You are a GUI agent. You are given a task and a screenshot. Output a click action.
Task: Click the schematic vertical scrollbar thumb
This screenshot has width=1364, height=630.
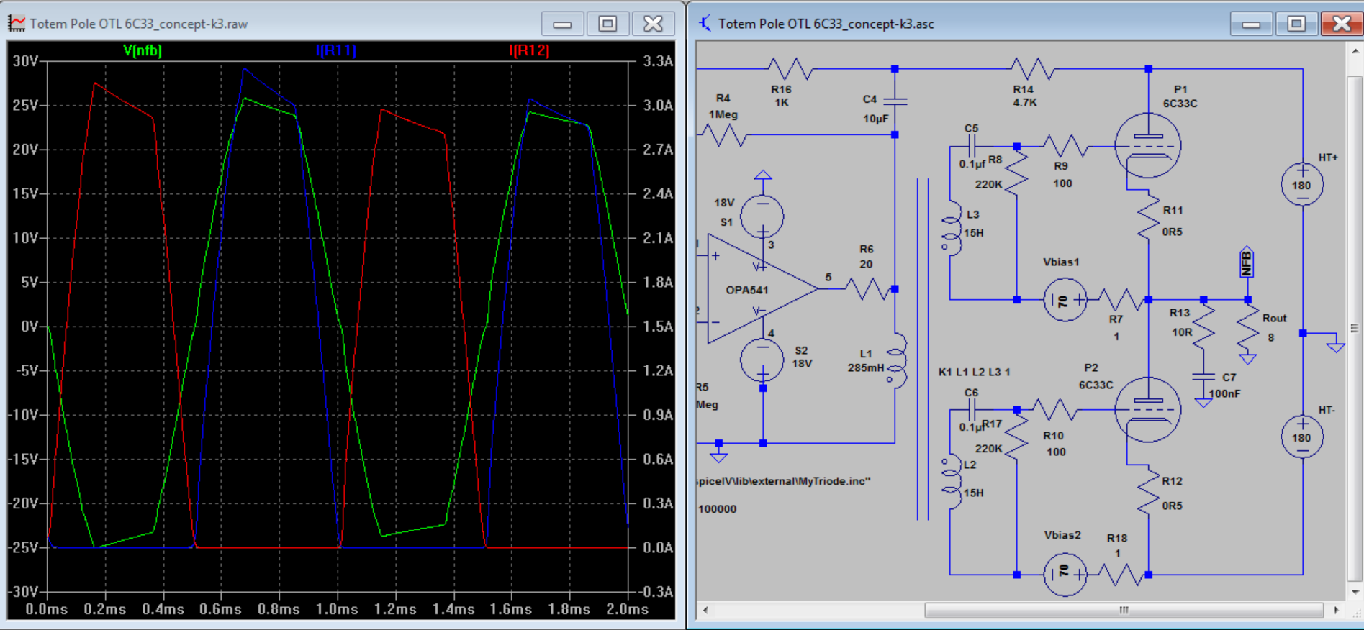coord(1355,328)
